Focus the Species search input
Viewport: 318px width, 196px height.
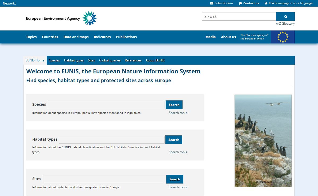[106, 105]
